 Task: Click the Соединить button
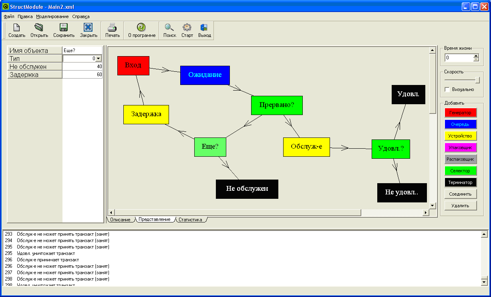tap(461, 194)
